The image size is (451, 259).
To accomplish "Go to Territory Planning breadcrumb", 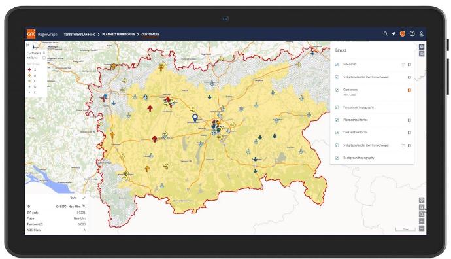I will (x=80, y=35).
